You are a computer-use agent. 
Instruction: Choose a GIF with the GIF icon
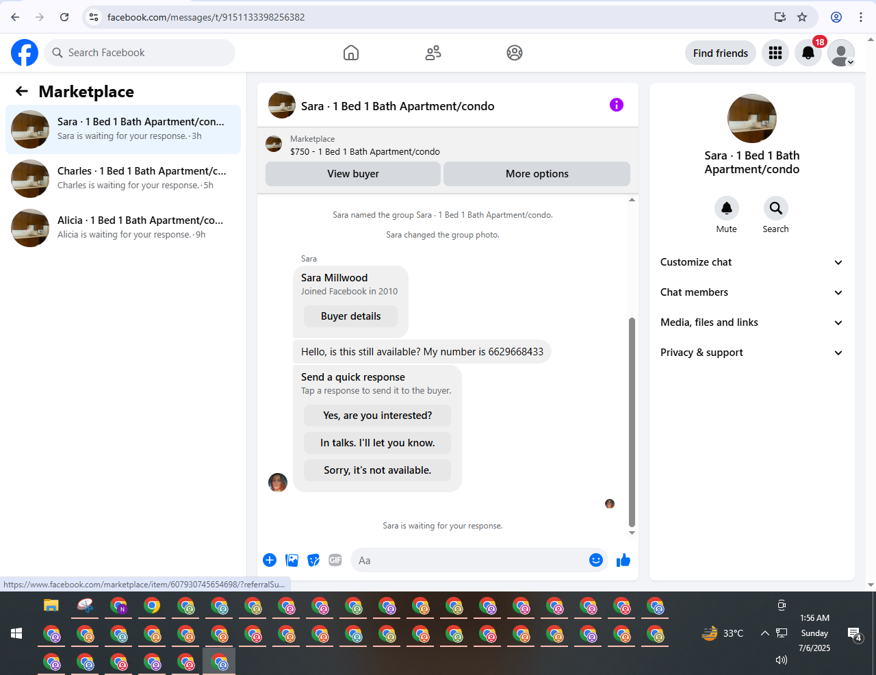335,560
